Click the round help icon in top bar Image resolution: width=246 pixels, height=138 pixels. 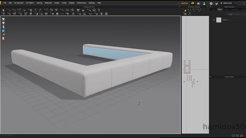(x=211, y=3)
